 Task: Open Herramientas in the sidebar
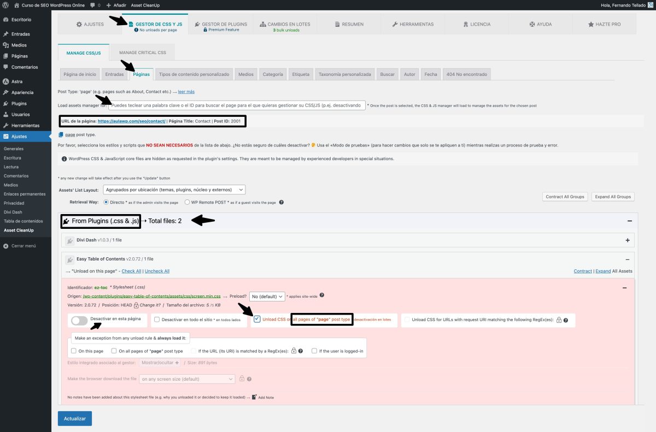[x=26, y=126]
